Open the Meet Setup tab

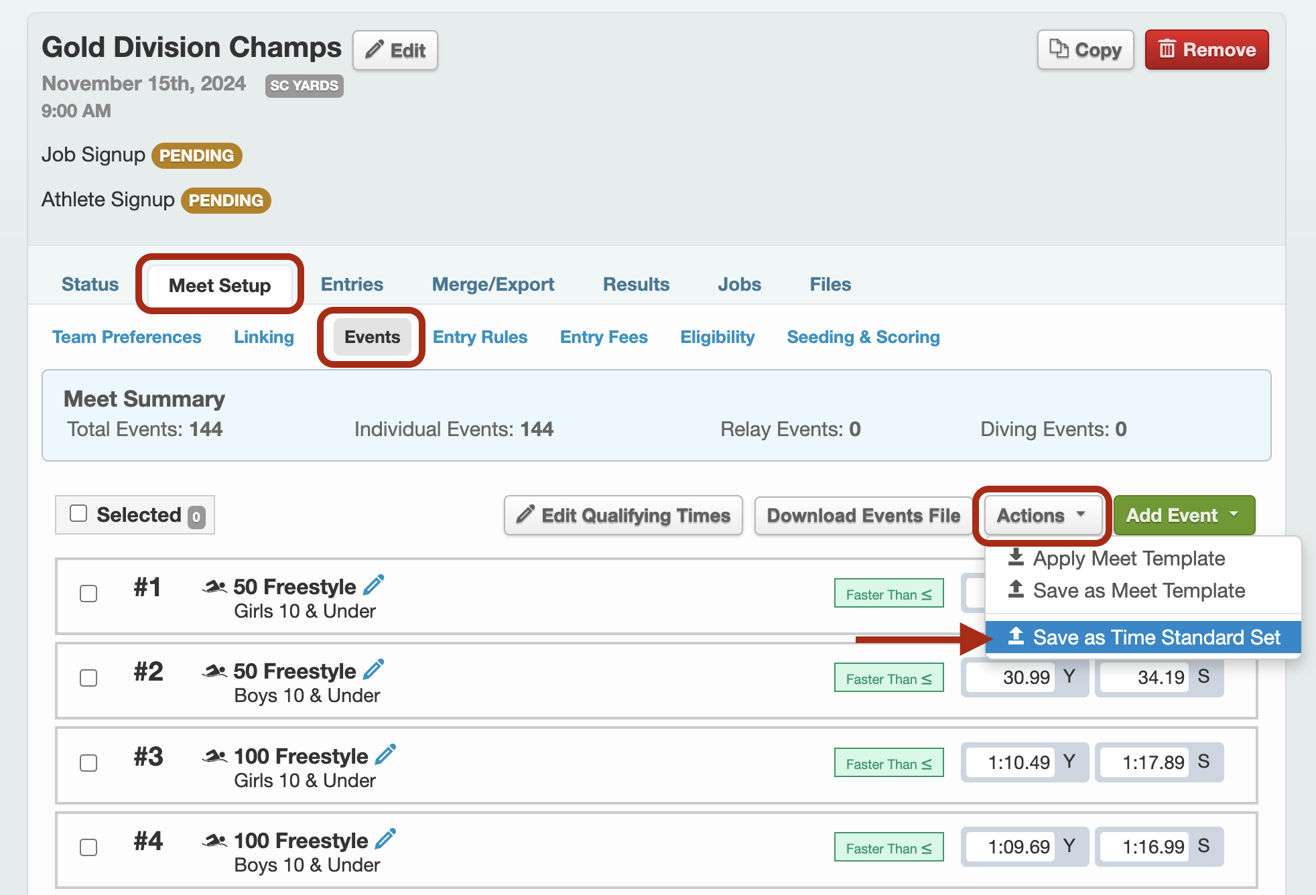click(220, 285)
